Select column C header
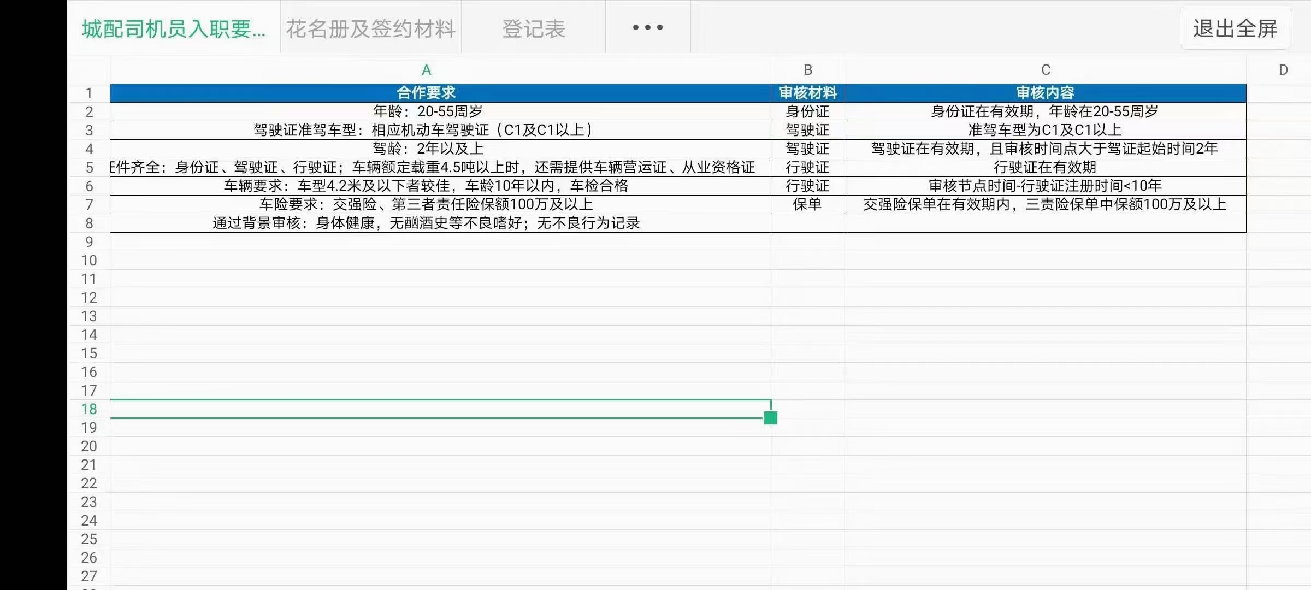 (x=1045, y=70)
